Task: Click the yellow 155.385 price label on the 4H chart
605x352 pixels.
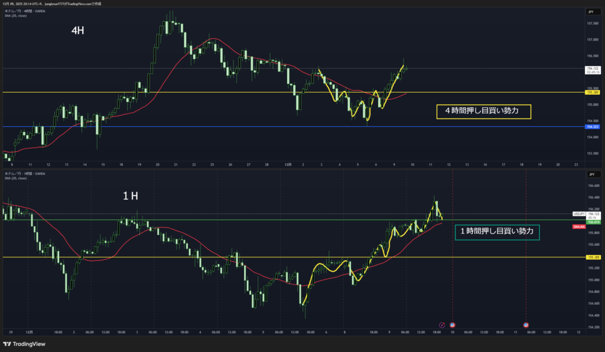Action: click(592, 93)
